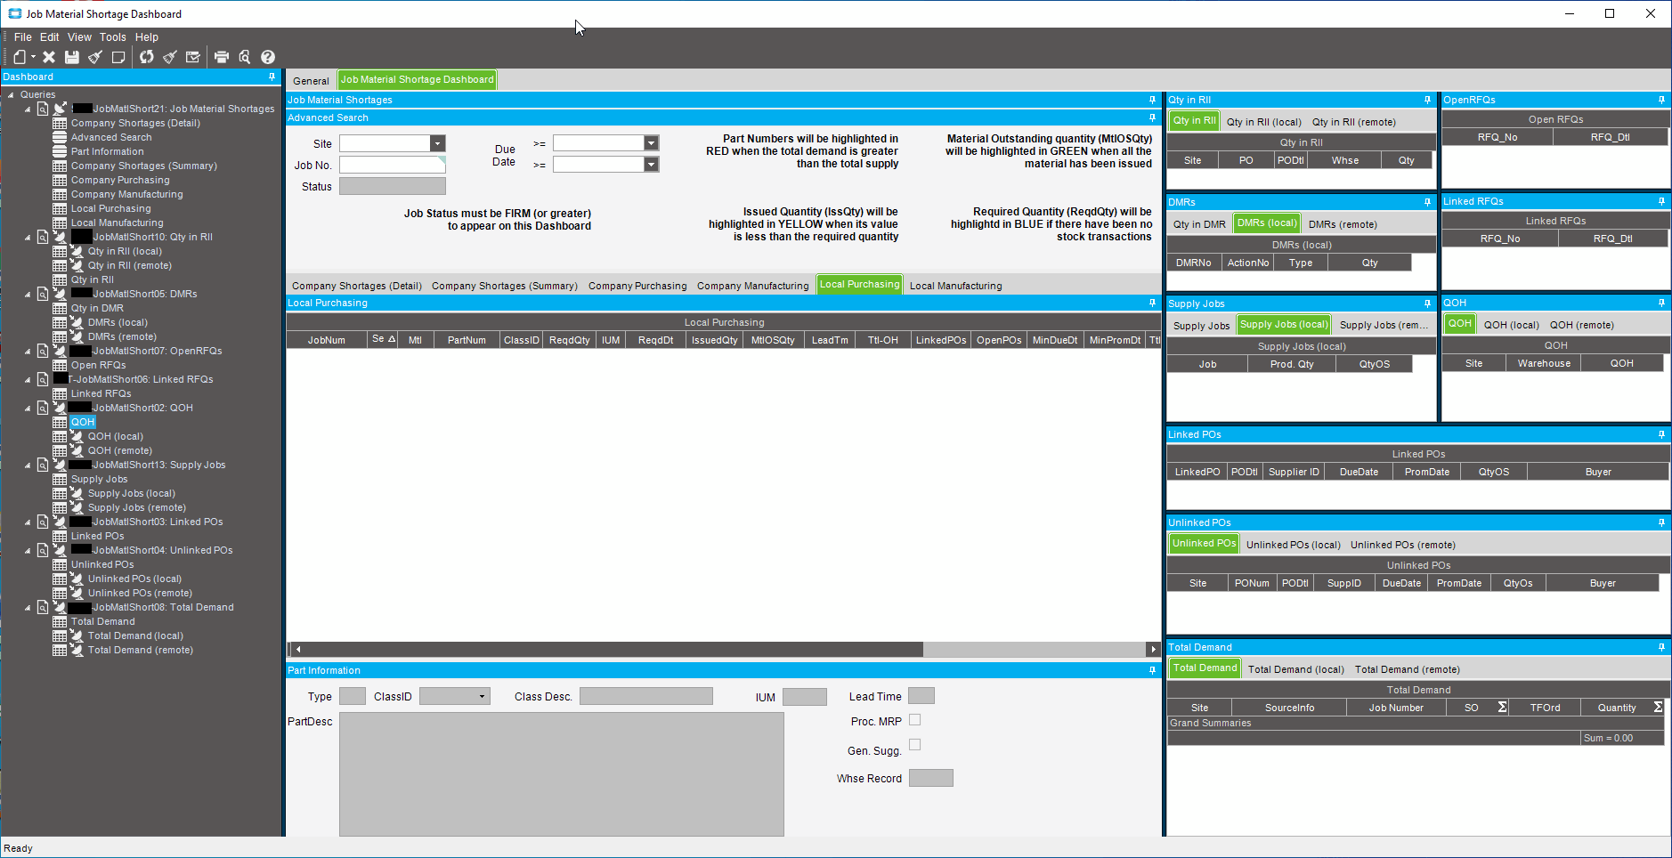
Task: Switch to Local Manufacturing tab
Action: click(x=956, y=286)
